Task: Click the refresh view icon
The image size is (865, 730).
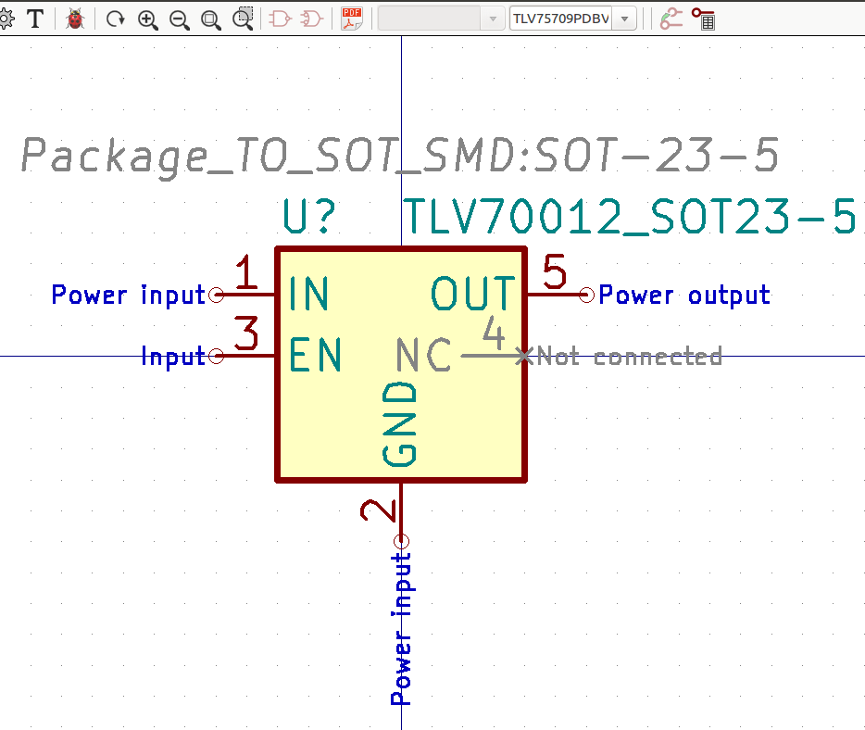Action: click(x=115, y=19)
